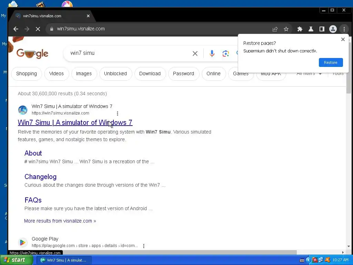
Task: Open the Extensions puzzle icon
Action: 300,29
